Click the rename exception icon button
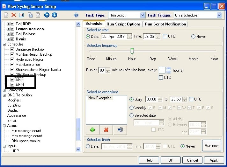The image size is (227, 167). coord(120,130)
